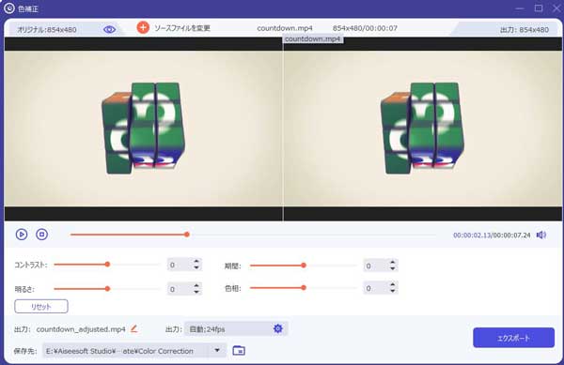Decrease the 明るさ value with down arrow

(196, 292)
